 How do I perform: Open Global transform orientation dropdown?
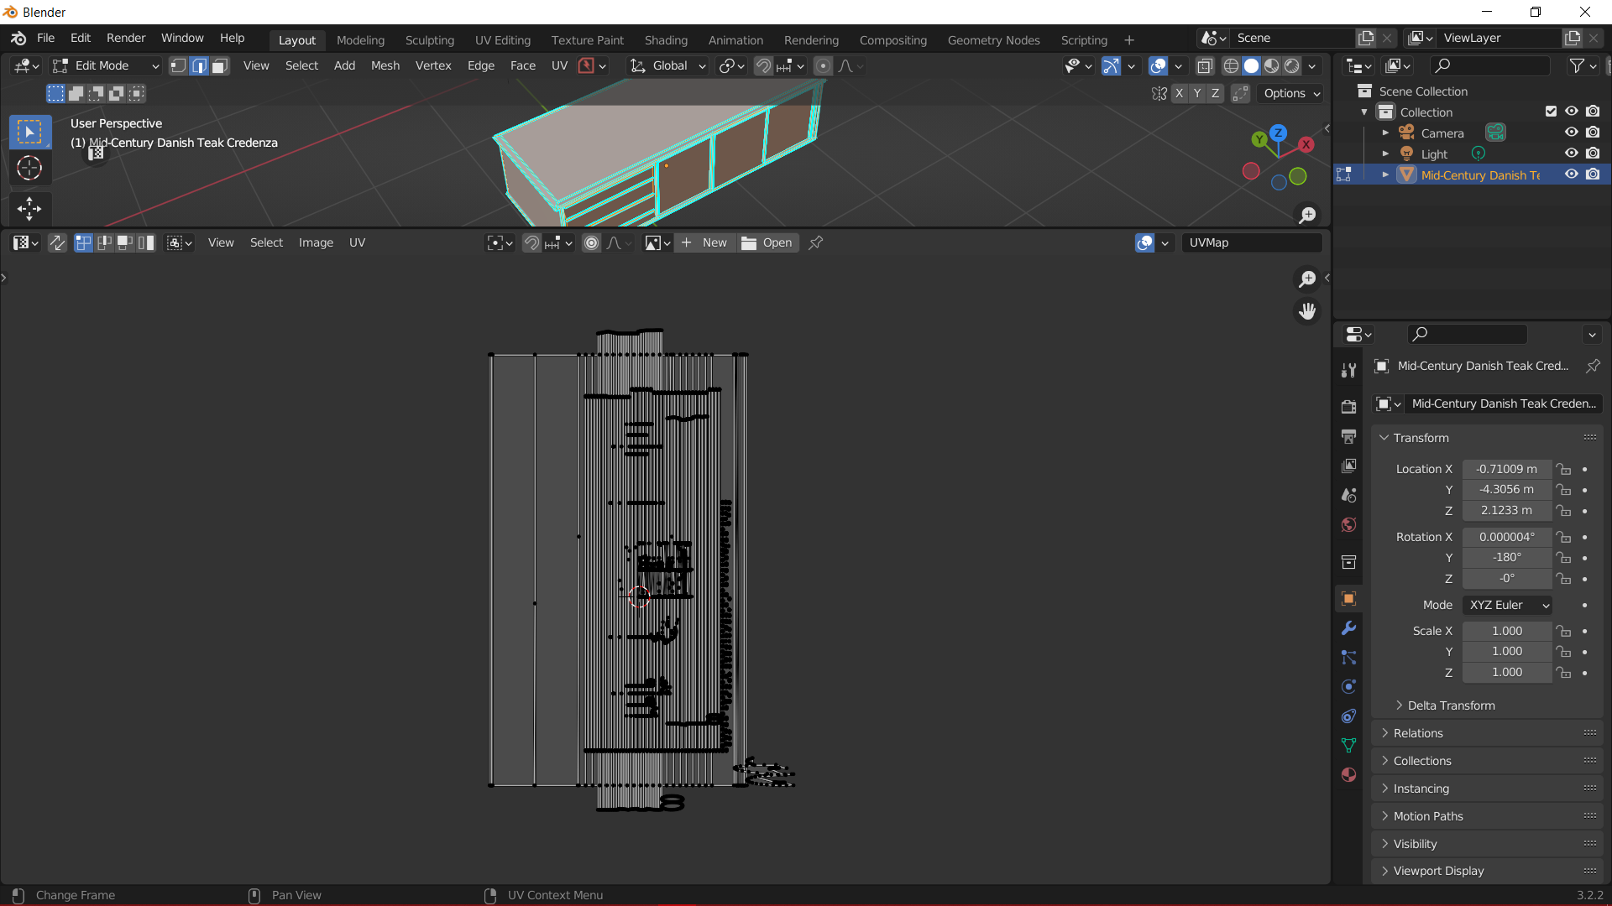click(668, 65)
